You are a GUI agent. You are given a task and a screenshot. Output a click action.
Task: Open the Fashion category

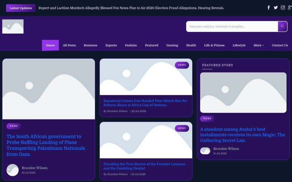pos(131,45)
